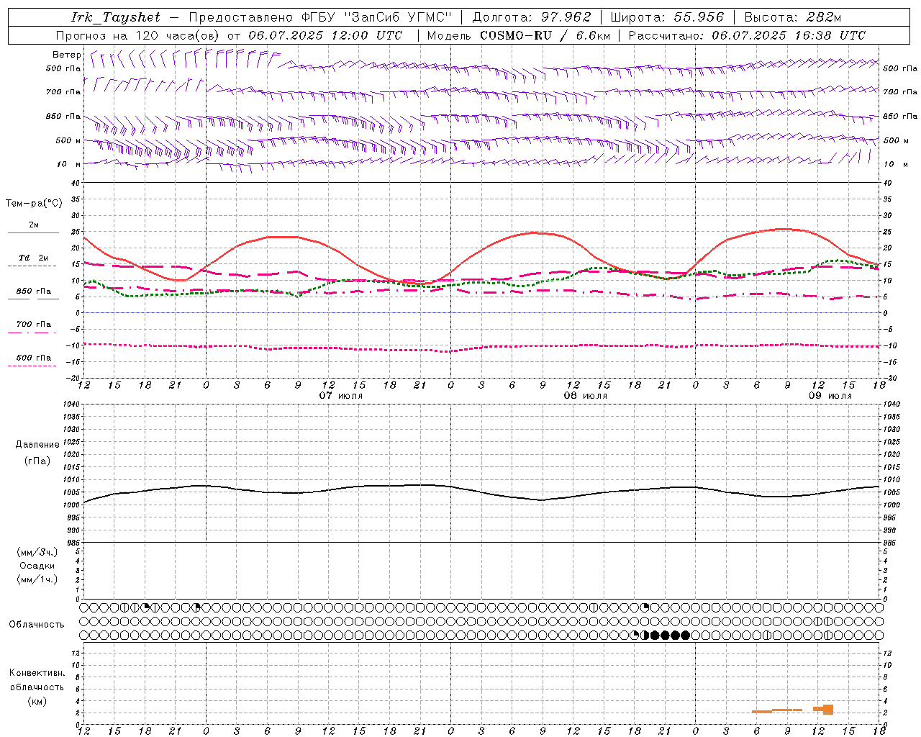
Task: Click the Конвективн. panel label
Action: [x=37, y=673]
